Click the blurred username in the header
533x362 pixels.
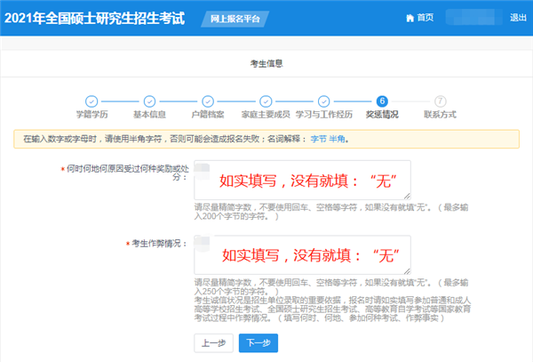(473, 17)
